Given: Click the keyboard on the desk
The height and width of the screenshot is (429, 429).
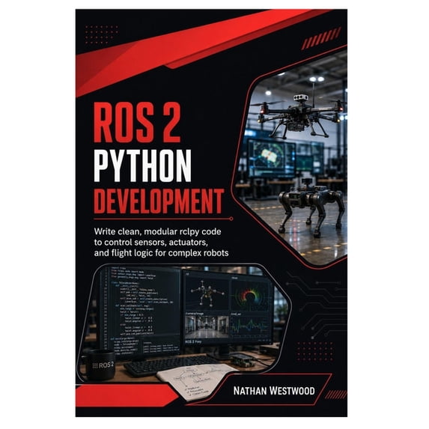Looking at the screenshot, I should tap(171, 365).
